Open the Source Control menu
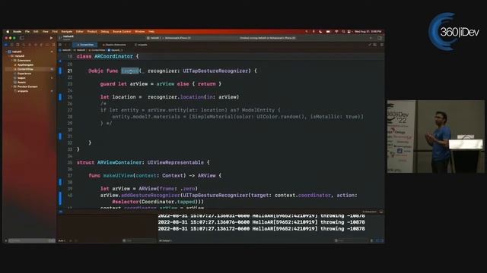Viewport: 487px width, 273px height. tap(122, 32)
